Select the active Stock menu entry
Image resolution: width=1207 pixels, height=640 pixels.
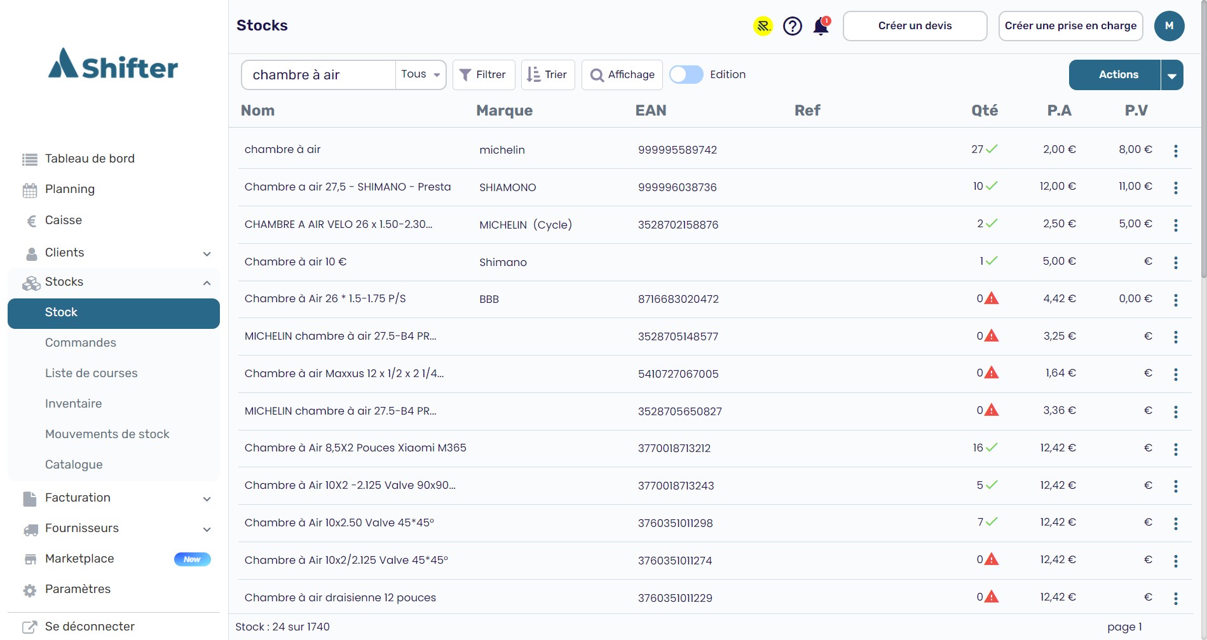114,314
